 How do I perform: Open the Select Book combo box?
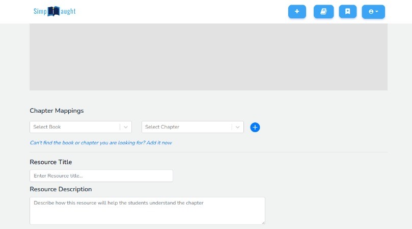(80, 127)
